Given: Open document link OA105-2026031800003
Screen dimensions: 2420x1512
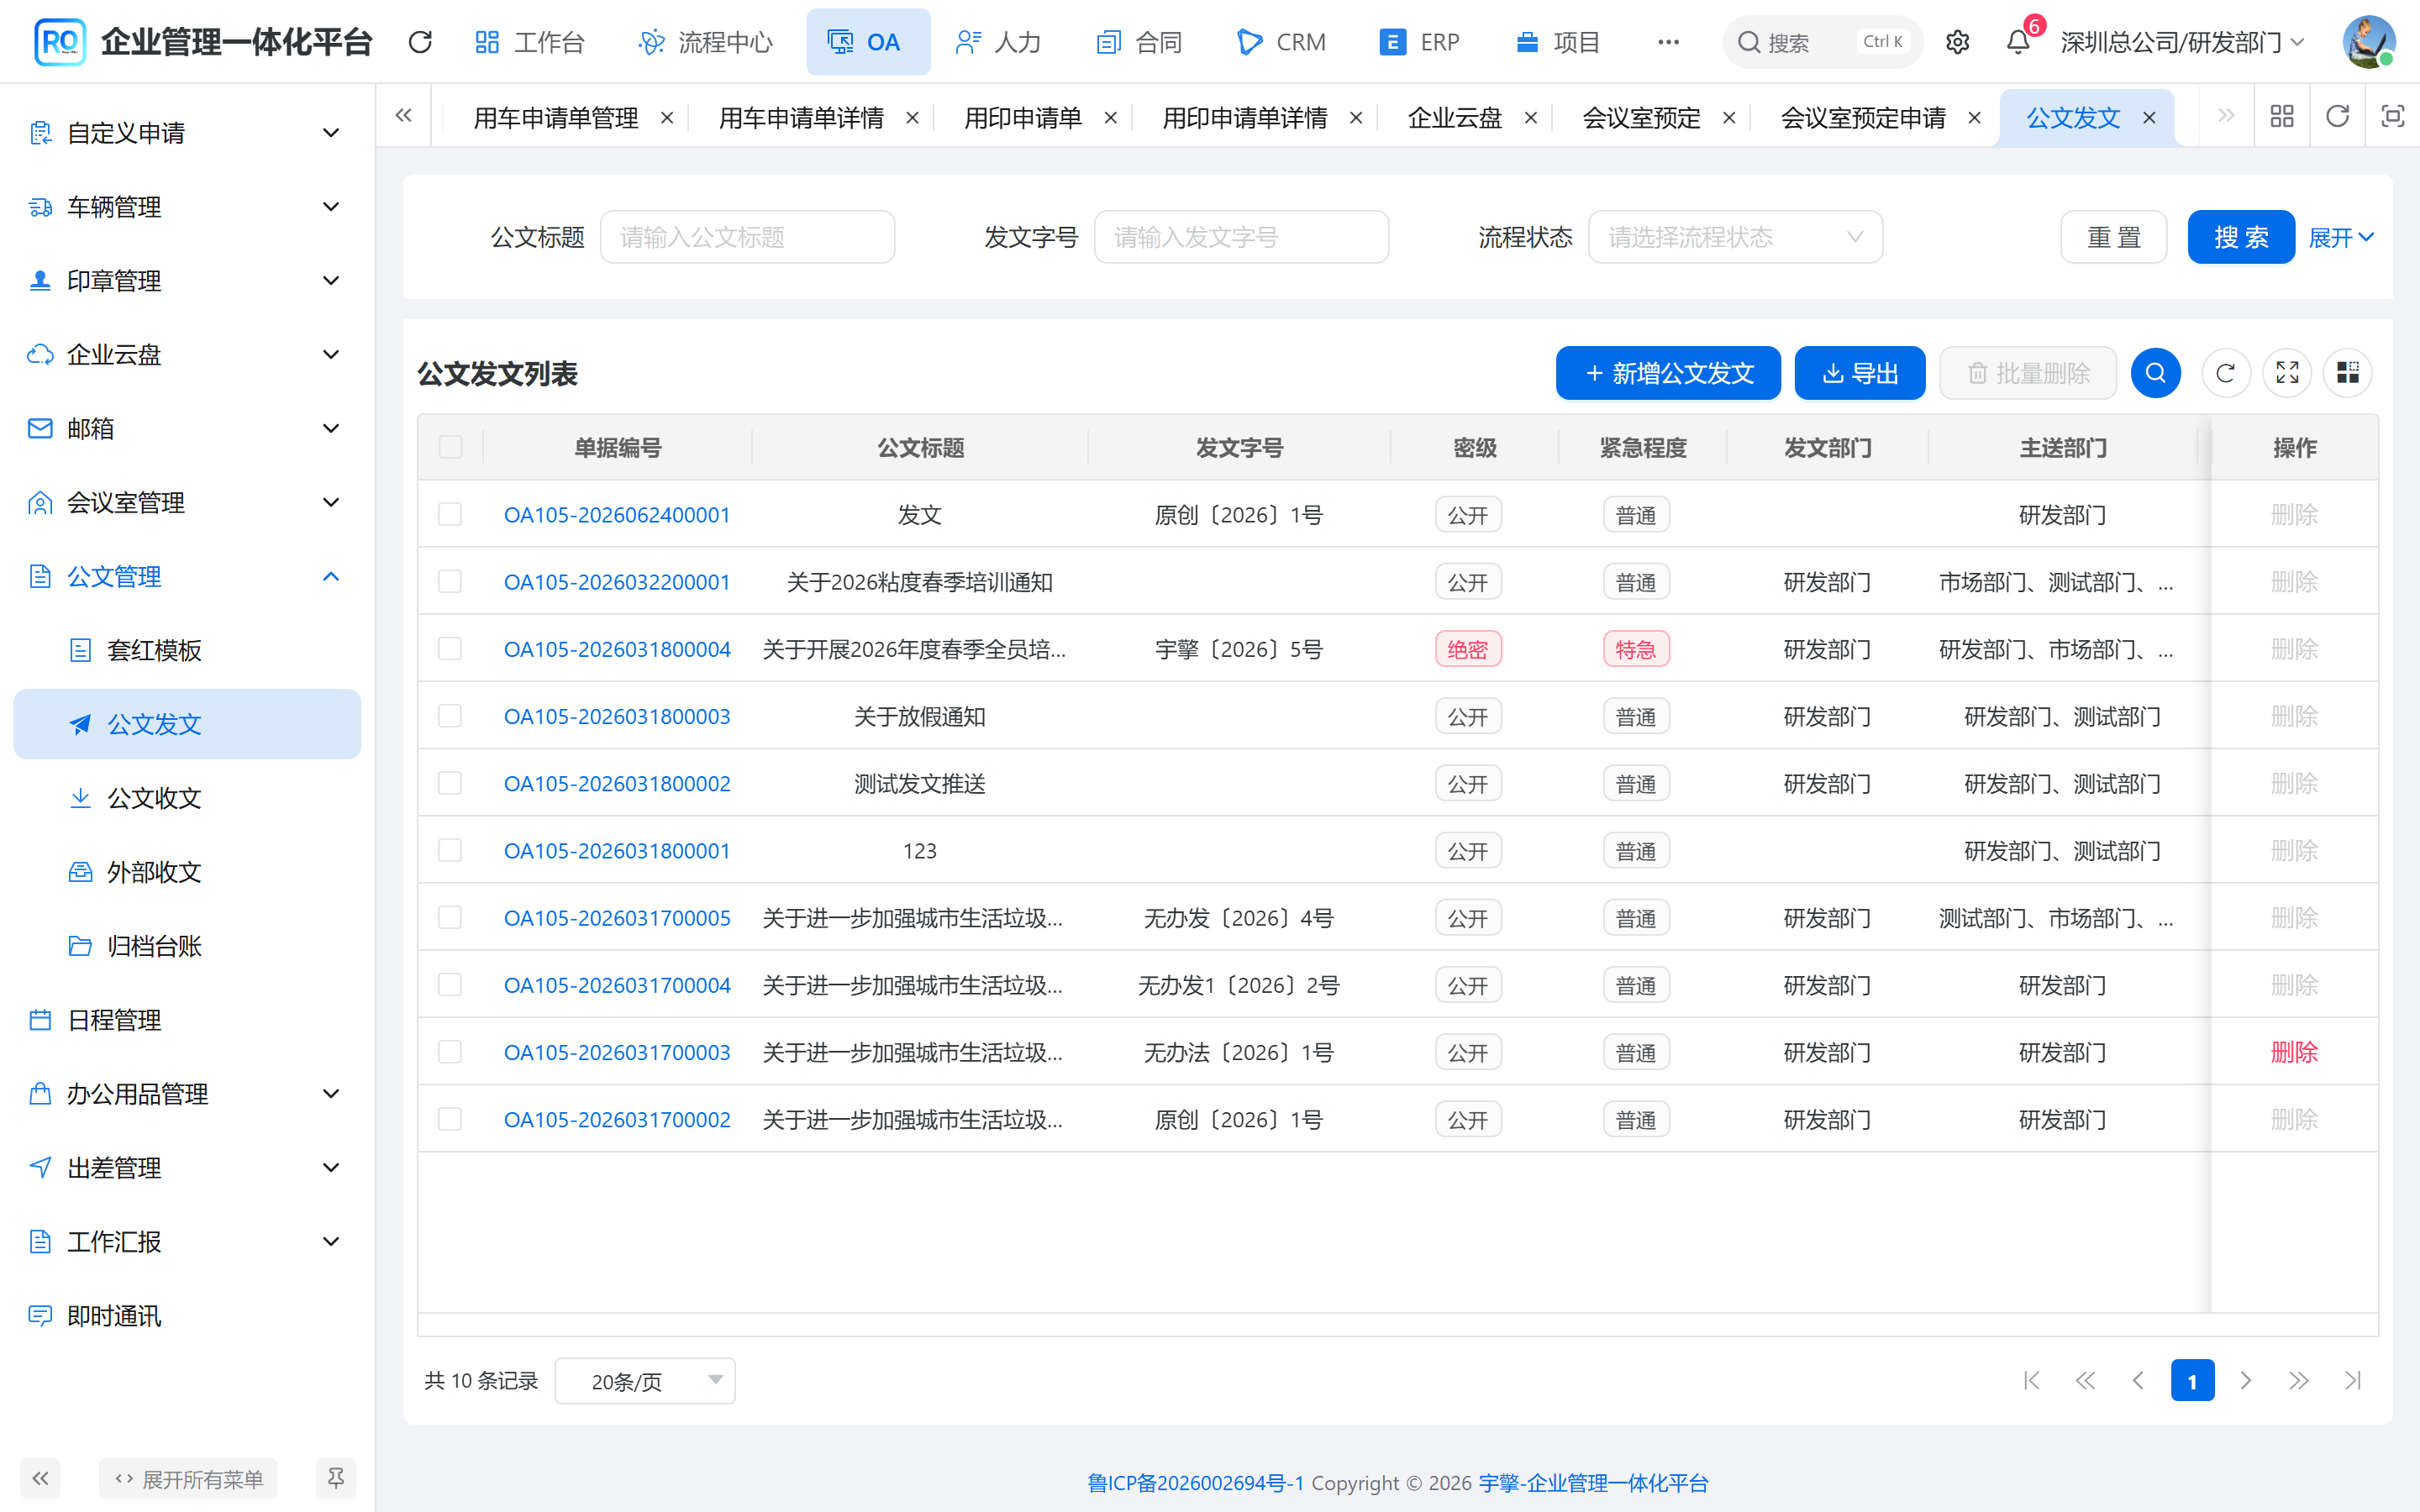Looking at the screenshot, I should point(617,716).
